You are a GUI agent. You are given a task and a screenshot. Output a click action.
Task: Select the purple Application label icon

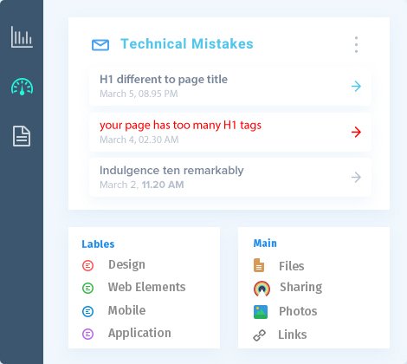(87, 334)
